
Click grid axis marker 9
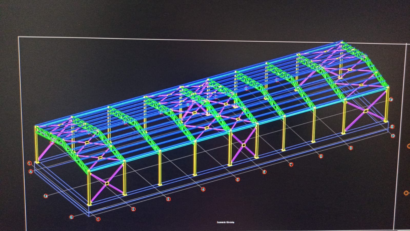(351, 148)
